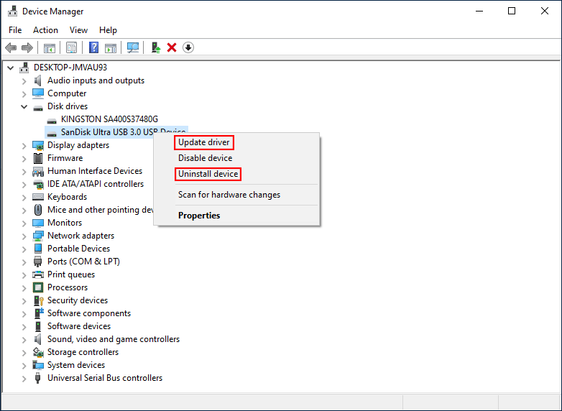Image resolution: width=562 pixels, height=411 pixels.
Task: Select the KINGSTON SA400S37480G drive
Action: click(109, 119)
